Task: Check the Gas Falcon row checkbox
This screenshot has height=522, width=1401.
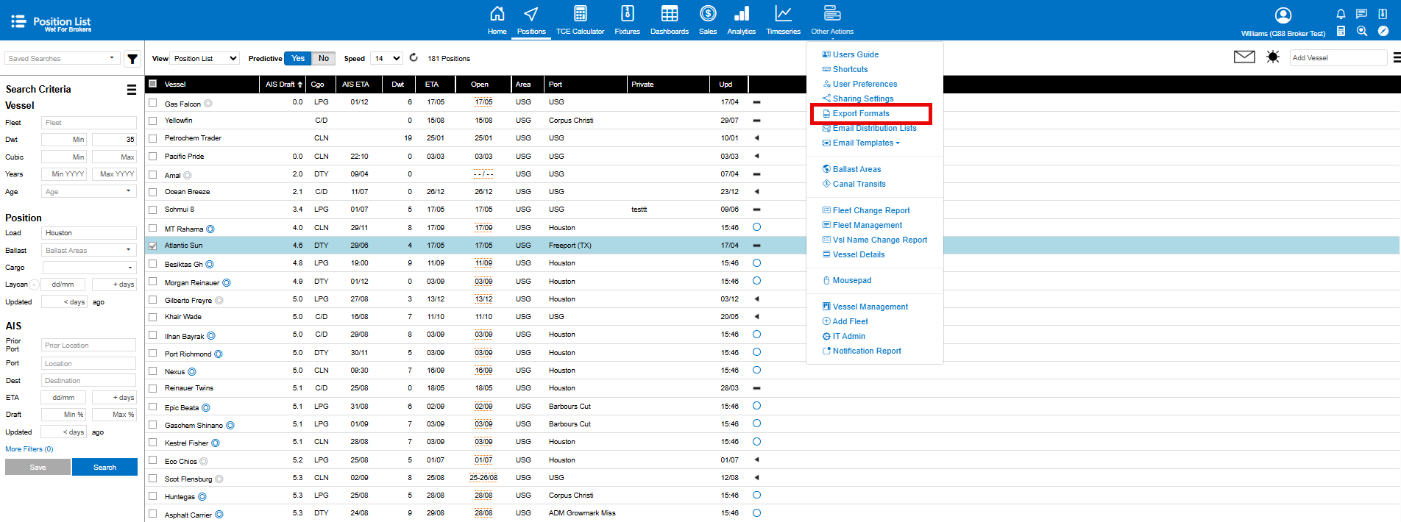Action: pos(153,103)
